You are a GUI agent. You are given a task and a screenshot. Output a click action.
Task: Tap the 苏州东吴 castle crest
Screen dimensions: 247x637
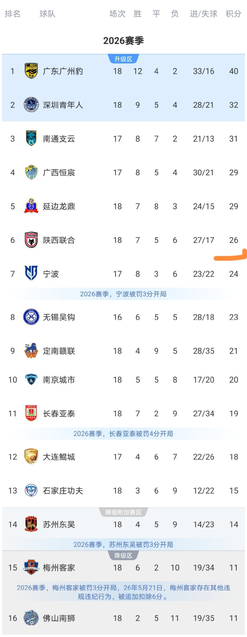(x=31, y=524)
